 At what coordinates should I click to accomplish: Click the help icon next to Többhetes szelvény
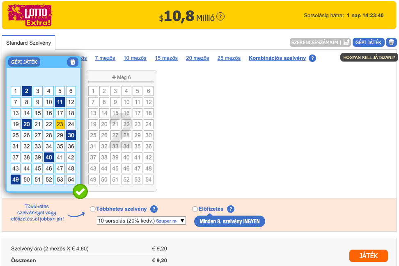154,209
